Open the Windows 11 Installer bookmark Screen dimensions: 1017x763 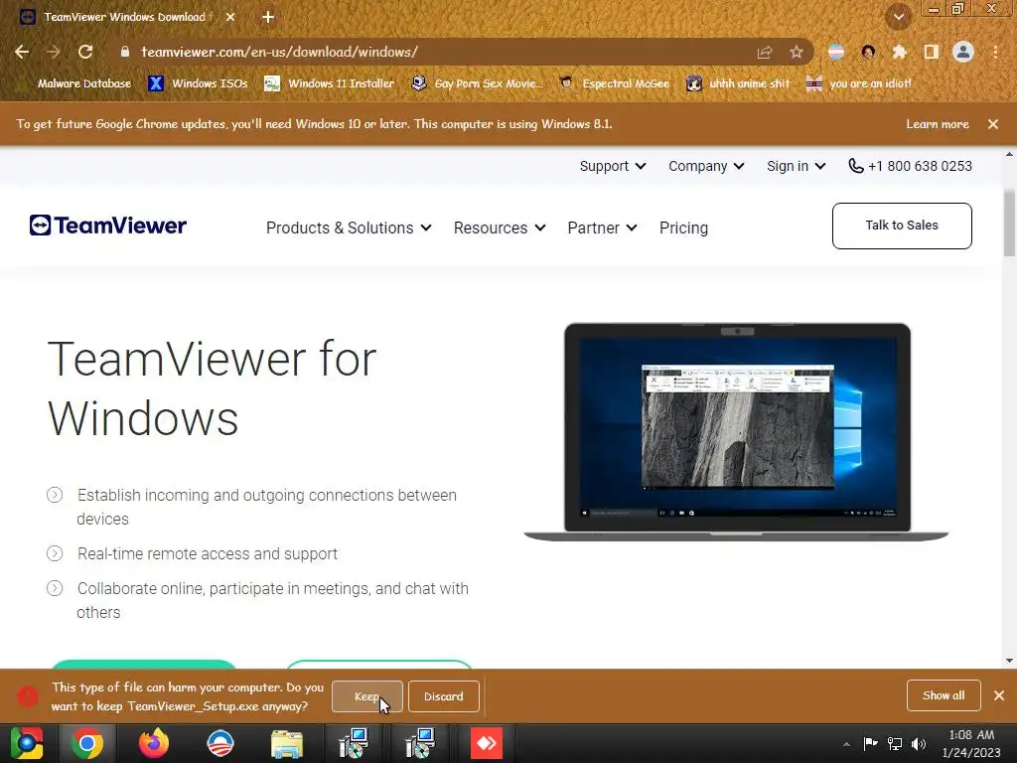coord(330,83)
